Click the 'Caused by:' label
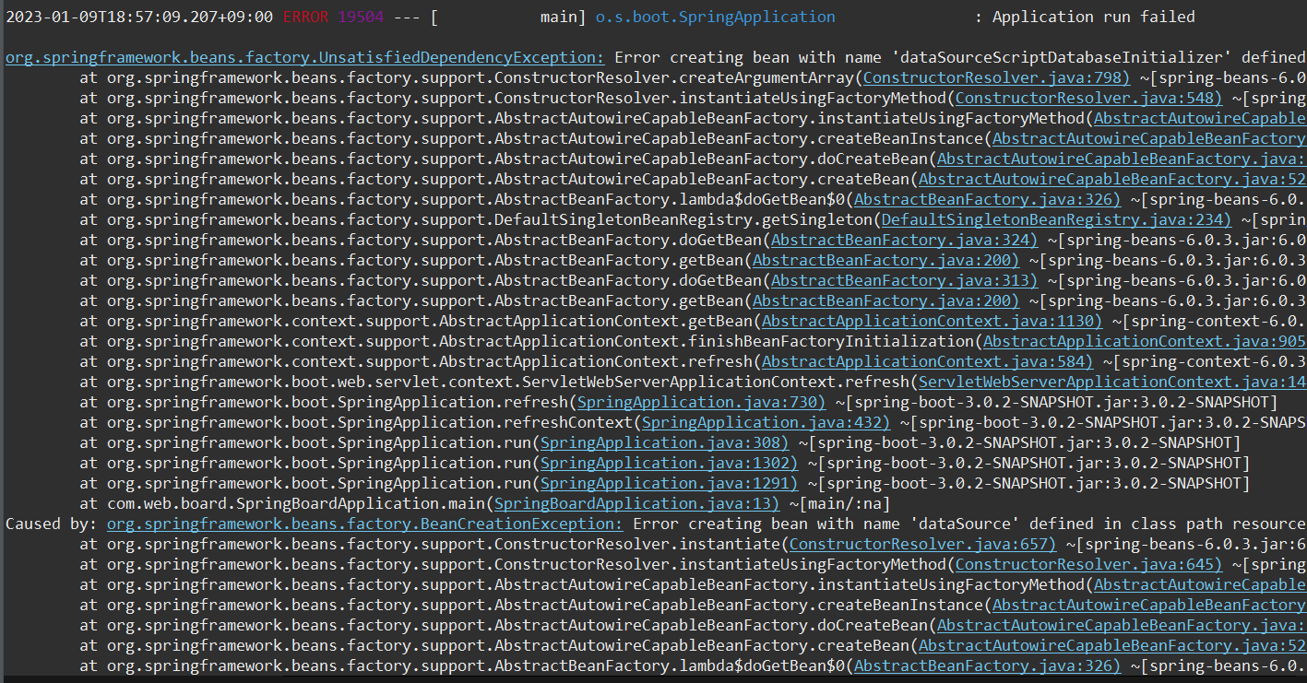Viewport: 1307px width, 683px height. (52, 524)
